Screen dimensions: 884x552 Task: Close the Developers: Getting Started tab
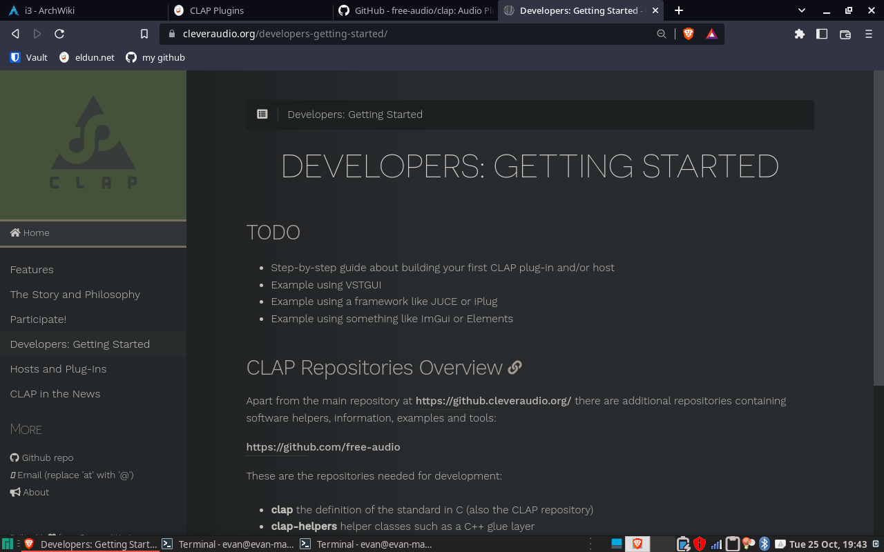click(x=655, y=10)
